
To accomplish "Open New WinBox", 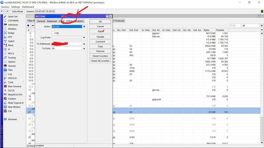I will pyautogui.click(x=14, y=107).
